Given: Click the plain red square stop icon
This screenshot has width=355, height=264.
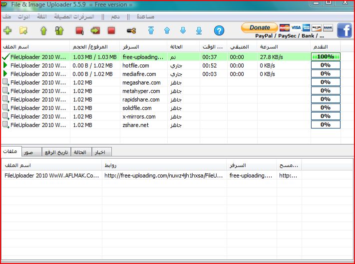Looking at the screenshot, I should [x=111, y=30].
